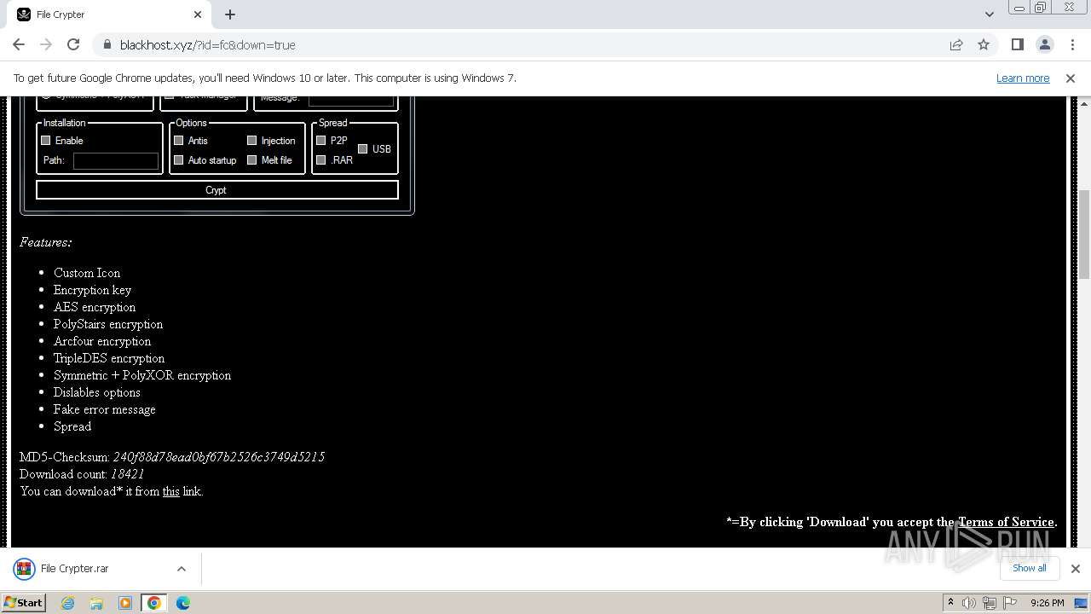The width and height of the screenshot is (1091, 614).
Task: Click the 'Custom Icon' feature item
Action: coord(87,273)
